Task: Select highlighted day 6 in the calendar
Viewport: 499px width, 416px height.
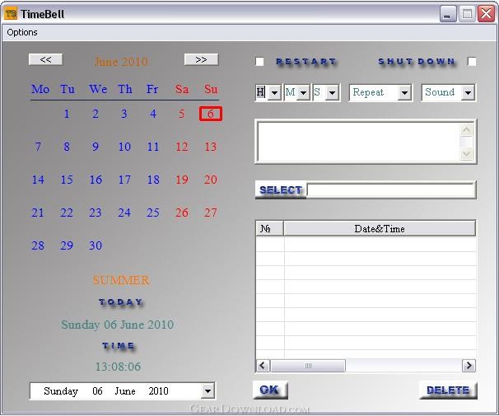Action: tap(210, 114)
